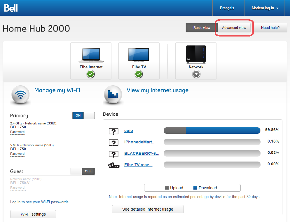
Task: Click the iPhonedeMart usage progress bar
Action: [x=212, y=142]
